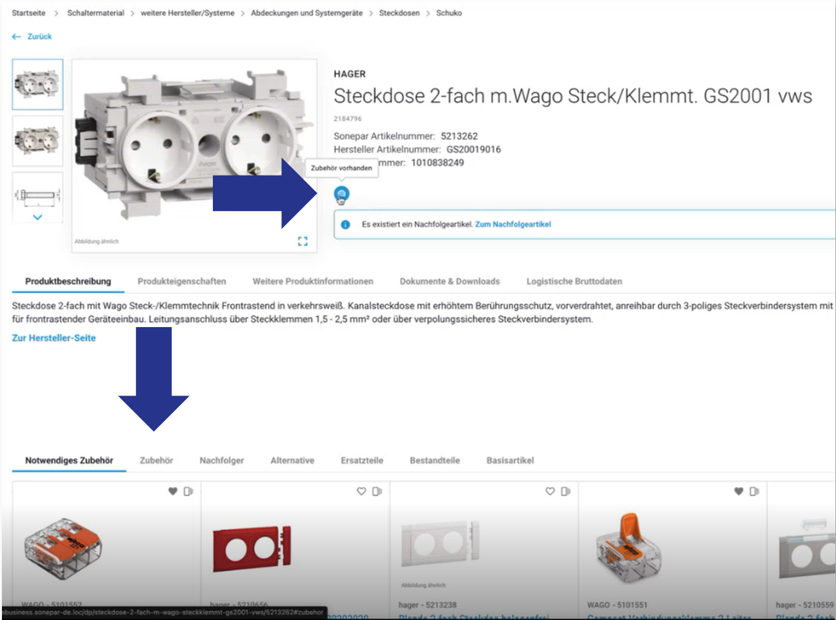Viewport: 836px width, 620px height.
Task: Open Steckdosen breadcrumb
Action: [399, 13]
